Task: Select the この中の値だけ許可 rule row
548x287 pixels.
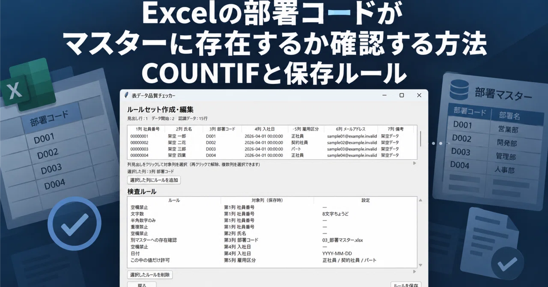Action: tap(272, 260)
